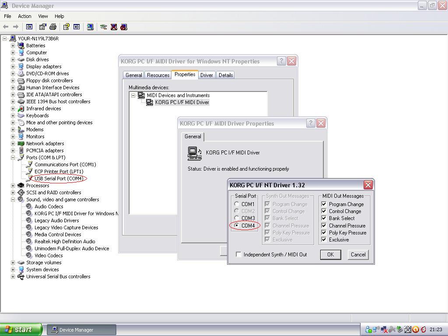
Task: Click the Uninstall device toolbar icon
Action: pos(114,27)
